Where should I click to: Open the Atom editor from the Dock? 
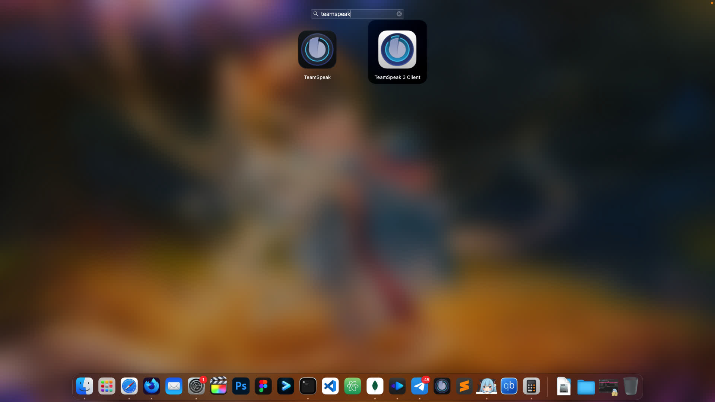tap(353, 386)
